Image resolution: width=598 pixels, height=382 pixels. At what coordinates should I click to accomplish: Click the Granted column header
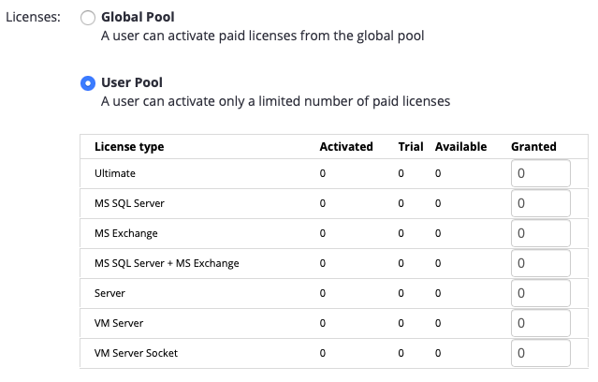533,147
